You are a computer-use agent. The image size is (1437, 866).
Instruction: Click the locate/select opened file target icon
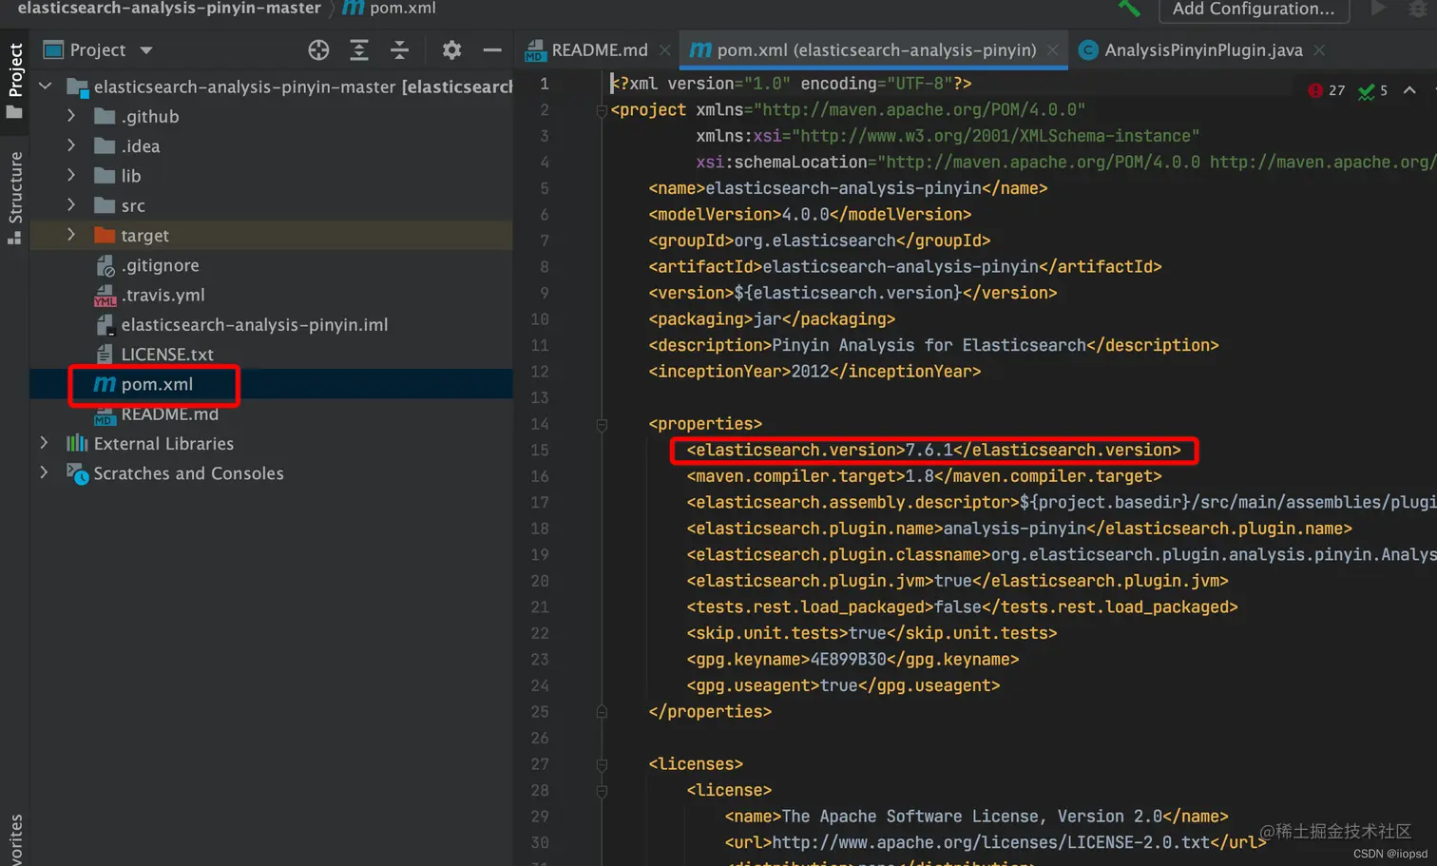pos(318,50)
